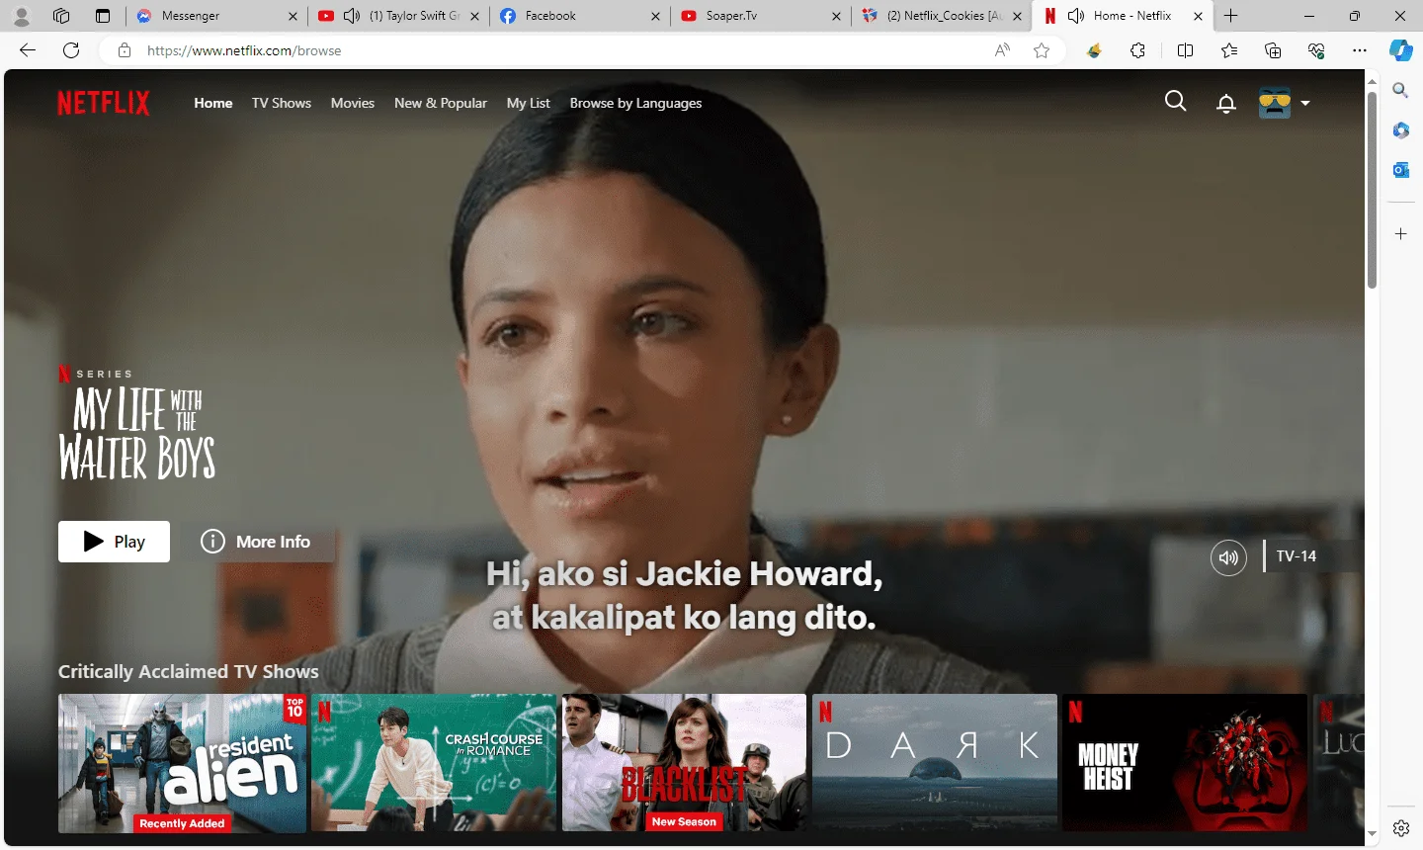Screen dimensions: 1423x850
Task: Click the page vertical scrollbar
Action: [x=1372, y=190]
